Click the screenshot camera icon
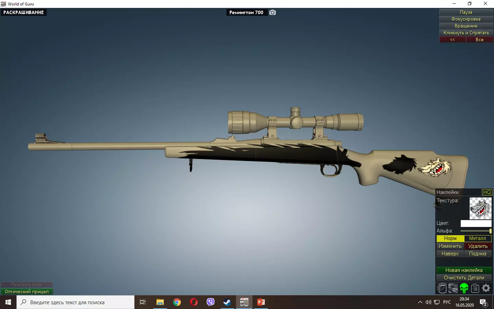Screen dimensions: 494x309 point(272,12)
